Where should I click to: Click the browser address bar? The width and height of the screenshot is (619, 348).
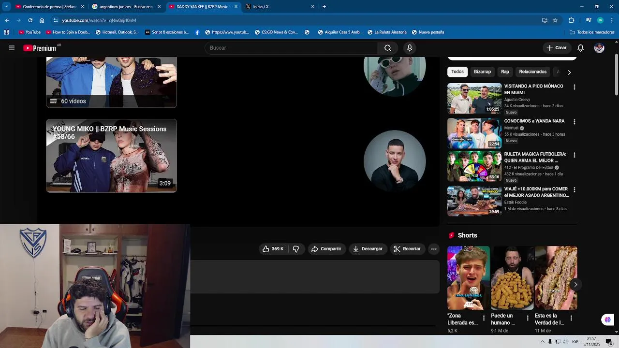tap(295, 20)
